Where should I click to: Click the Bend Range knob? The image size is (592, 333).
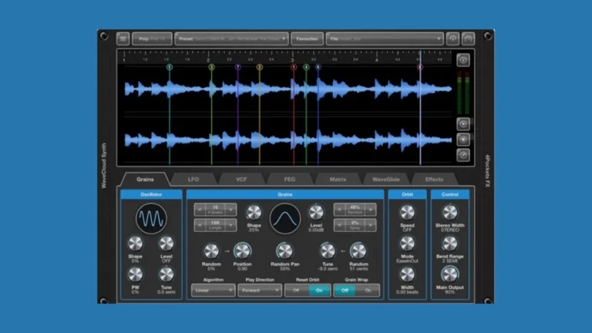449,244
